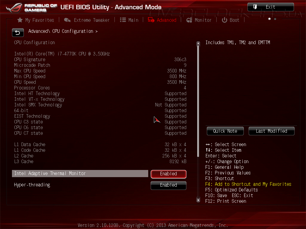Show Last Modified settings
The height and width of the screenshot is (229, 306).
[271, 131]
